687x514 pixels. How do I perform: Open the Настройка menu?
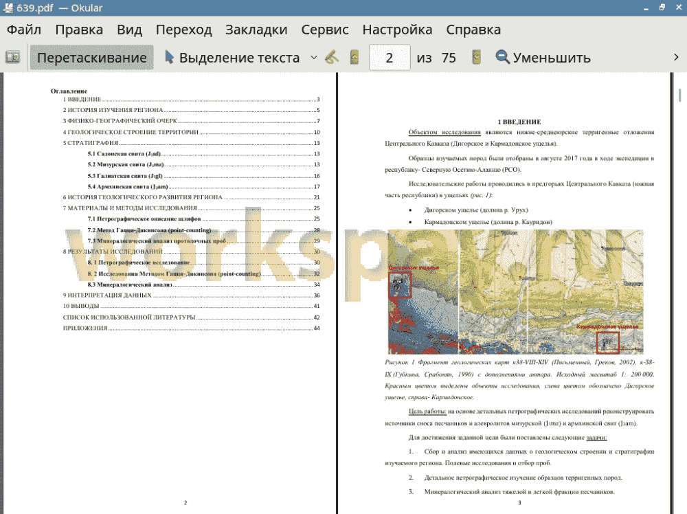pos(397,30)
